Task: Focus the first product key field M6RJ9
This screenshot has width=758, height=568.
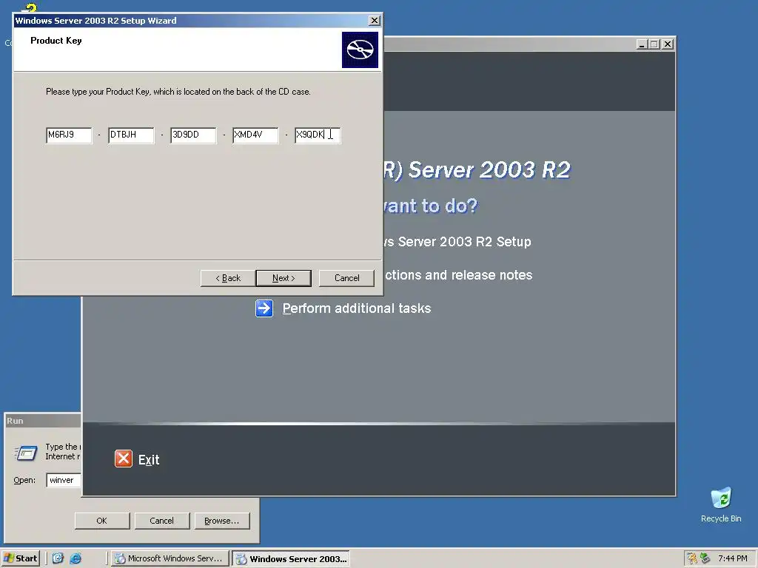Action: pyautogui.click(x=69, y=135)
